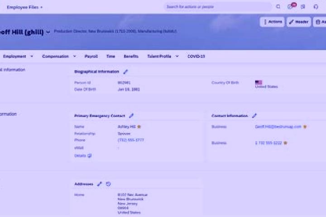
Task: Open the Actions menu button
Action: (272, 22)
